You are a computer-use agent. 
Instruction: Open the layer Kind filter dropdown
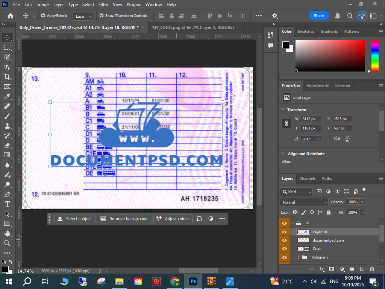point(296,192)
